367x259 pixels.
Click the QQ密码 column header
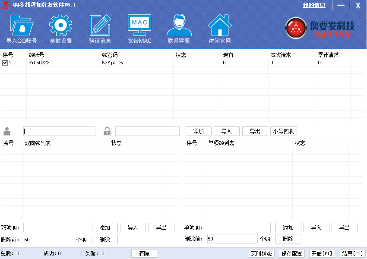[x=110, y=55]
